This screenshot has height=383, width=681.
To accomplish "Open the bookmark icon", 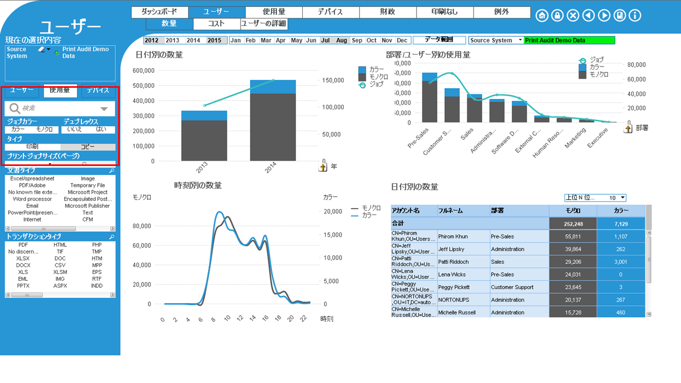I will (619, 15).
